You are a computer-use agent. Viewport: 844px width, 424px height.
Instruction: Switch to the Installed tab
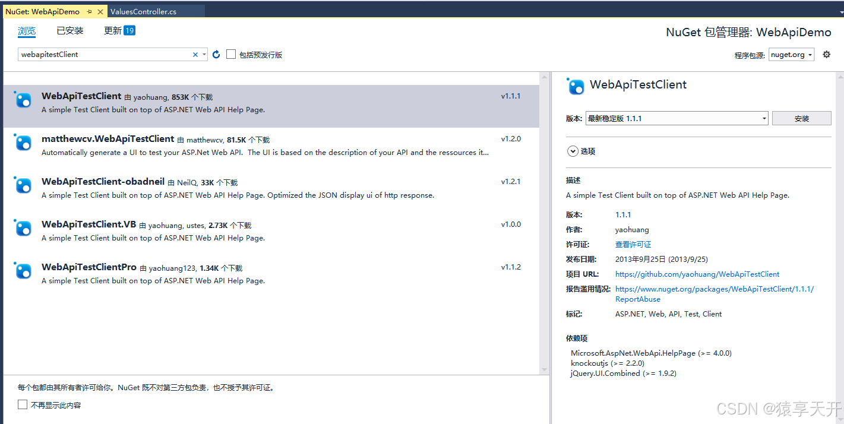point(70,31)
